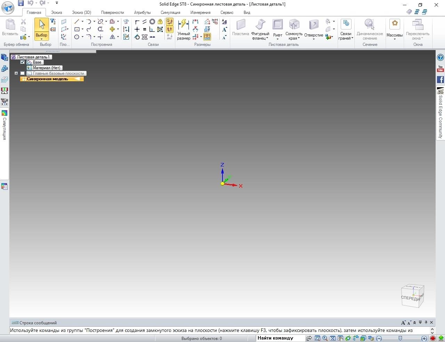This screenshot has width=445, height=342.
Task: Select the Line drawing tool
Action: [x=77, y=22]
